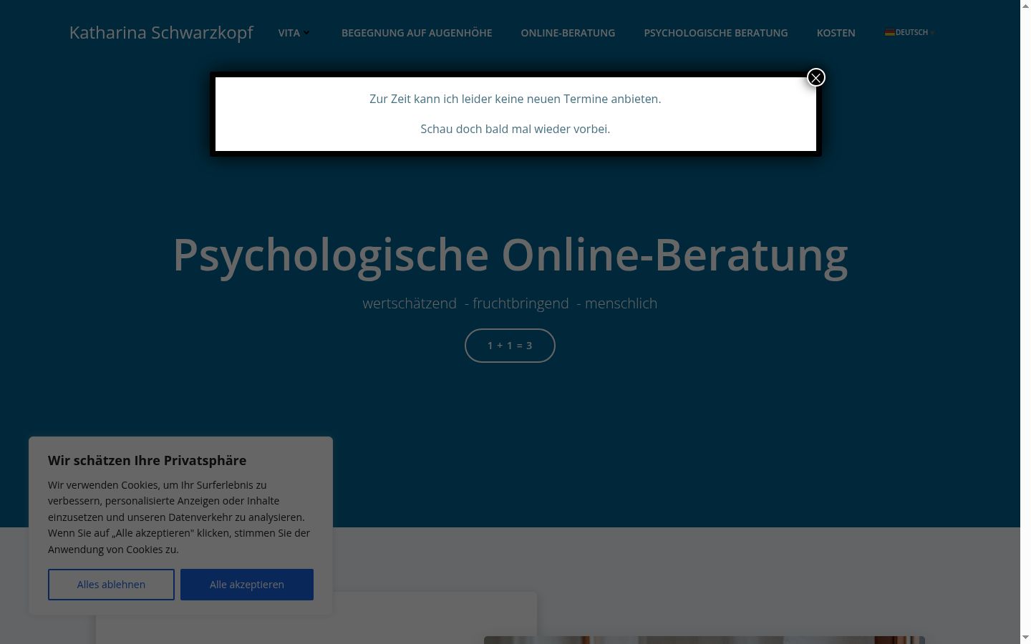Click text 'Schau doch bald mal wieder vorbei.'
Screen dimensions: 1031x644
click(x=515, y=129)
